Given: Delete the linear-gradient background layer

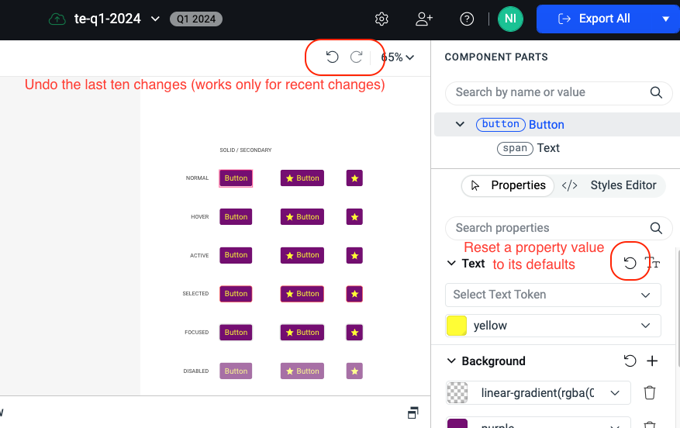Looking at the screenshot, I should point(650,393).
